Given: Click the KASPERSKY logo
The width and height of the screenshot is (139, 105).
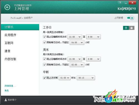Looking at the screenshot, I should pos(127,9).
